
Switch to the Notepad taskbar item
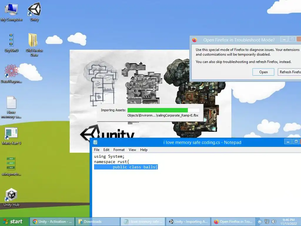[x=143, y=222]
